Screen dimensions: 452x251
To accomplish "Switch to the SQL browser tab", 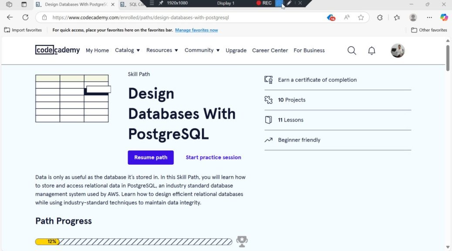I will pyautogui.click(x=133, y=4).
